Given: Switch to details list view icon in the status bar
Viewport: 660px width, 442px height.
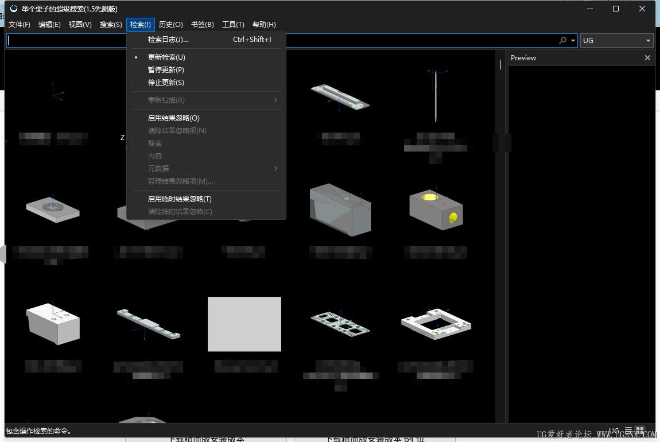Looking at the screenshot, I should click(628, 431).
